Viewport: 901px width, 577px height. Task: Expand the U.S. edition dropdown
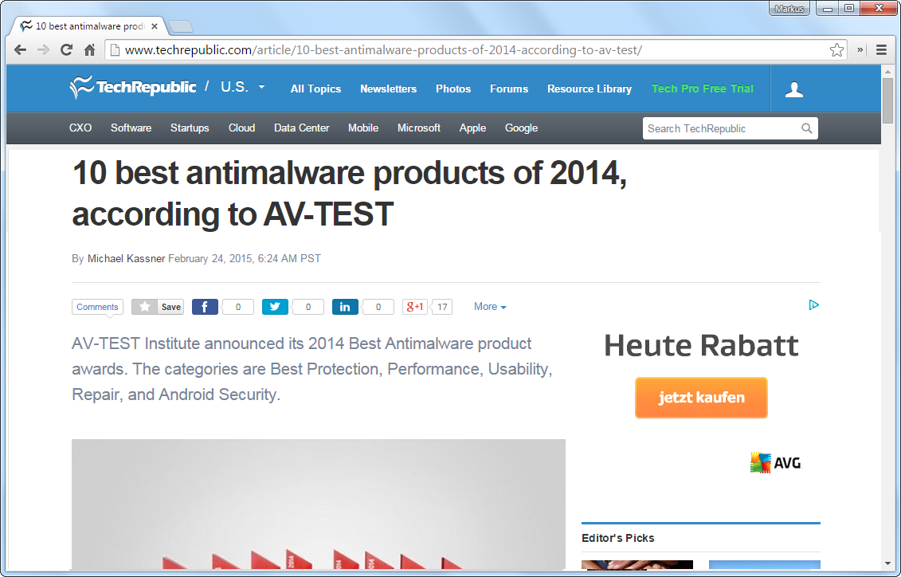coord(261,88)
